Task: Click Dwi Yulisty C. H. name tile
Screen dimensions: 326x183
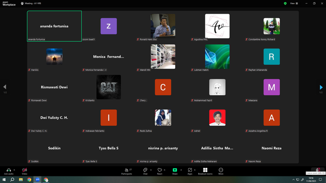Action: tap(55, 117)
